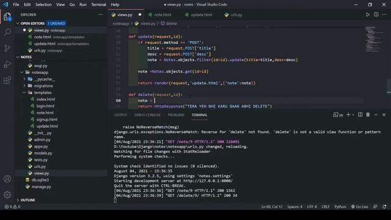Switch to the urls.py editor tab
Screen dimensions: 391x220
236,15
